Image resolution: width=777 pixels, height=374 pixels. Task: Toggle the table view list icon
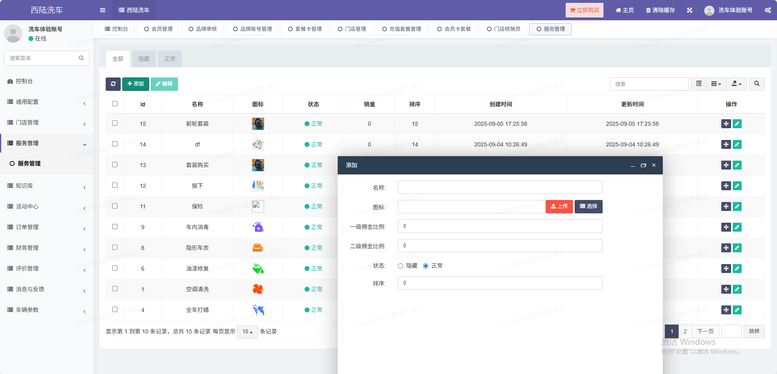pos(699,84)
